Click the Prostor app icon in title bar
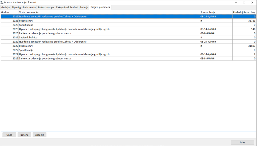 [2, 2]
